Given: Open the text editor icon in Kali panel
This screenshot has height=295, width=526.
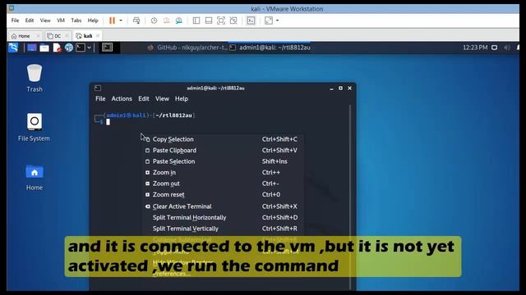Looking at the screenshot, I should pyautogui.click(x=57, y=48).
